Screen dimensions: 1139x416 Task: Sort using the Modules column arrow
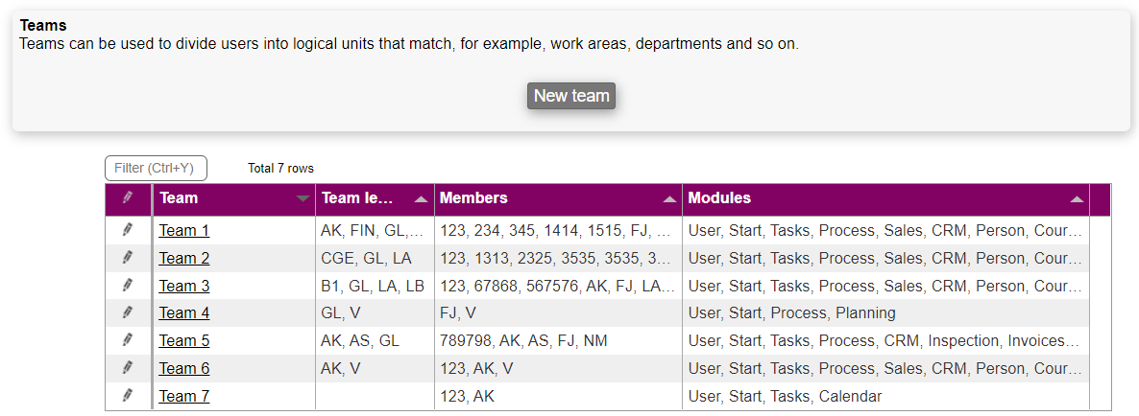coord(1077,199)
